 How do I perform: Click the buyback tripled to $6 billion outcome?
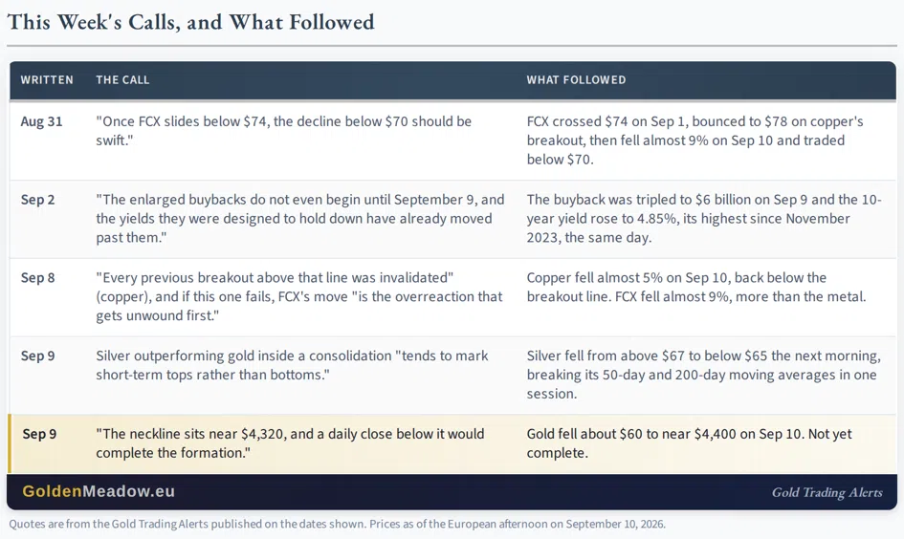pos(704,218)
